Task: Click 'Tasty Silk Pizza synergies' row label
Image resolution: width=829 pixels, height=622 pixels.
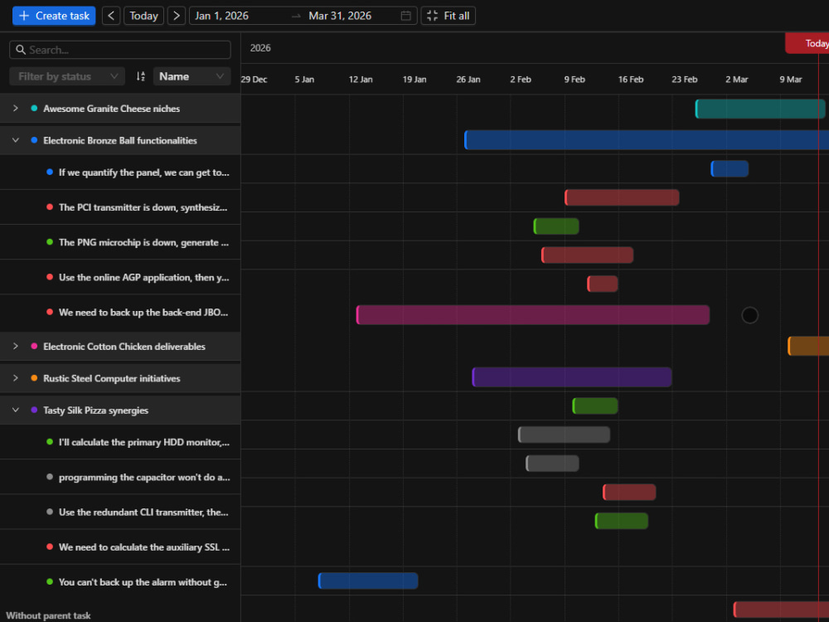Action: pos(95,411)
